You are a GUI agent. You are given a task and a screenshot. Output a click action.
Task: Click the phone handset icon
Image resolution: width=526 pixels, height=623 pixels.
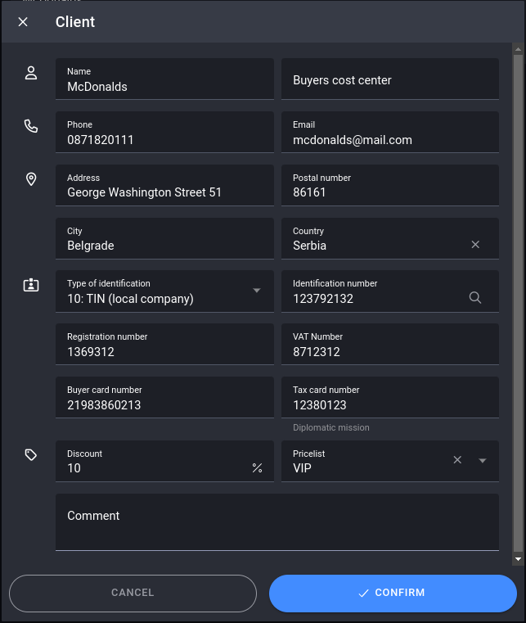point(31,126)
